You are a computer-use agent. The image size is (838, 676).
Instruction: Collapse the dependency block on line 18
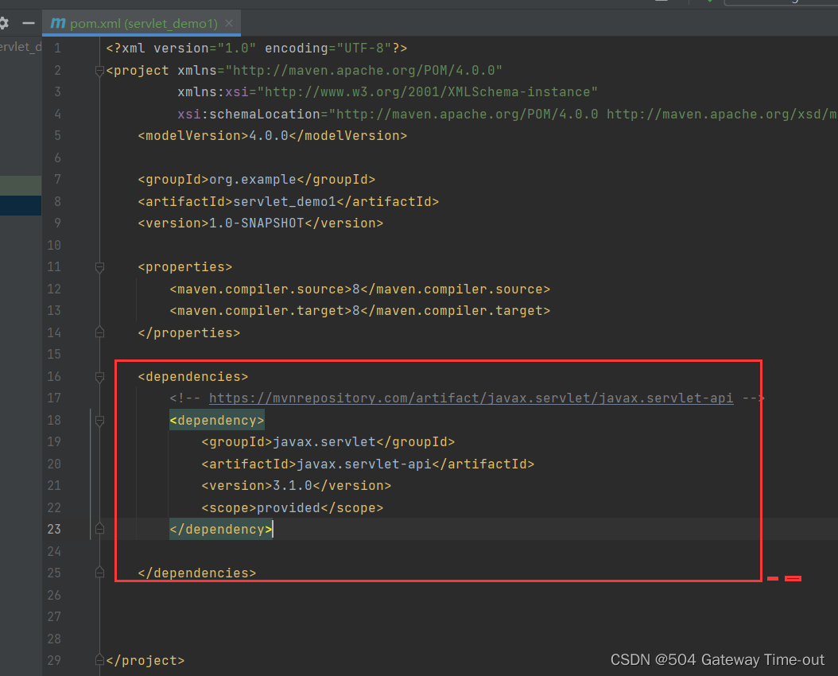point(99,421)
